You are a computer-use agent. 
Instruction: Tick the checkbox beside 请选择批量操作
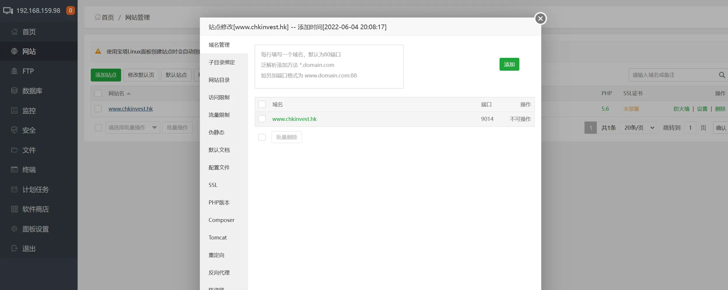click(x=98, y=128)
